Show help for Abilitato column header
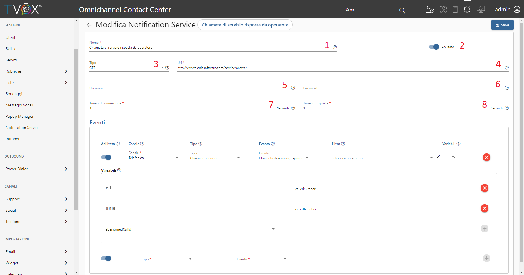The width and height of the screenshot is (524, 275). (118, 144)
